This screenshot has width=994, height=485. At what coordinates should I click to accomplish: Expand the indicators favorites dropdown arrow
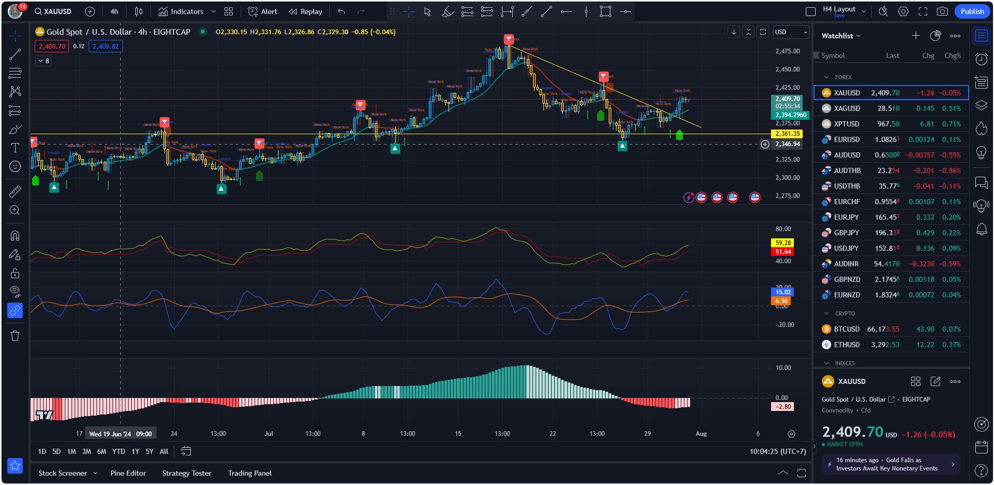(x=214, y=11)
